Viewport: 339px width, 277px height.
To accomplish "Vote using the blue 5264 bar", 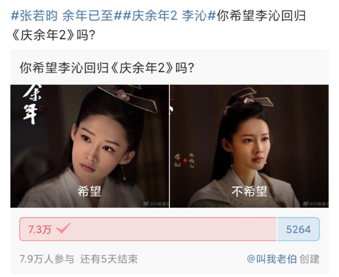I will (298, 229).
